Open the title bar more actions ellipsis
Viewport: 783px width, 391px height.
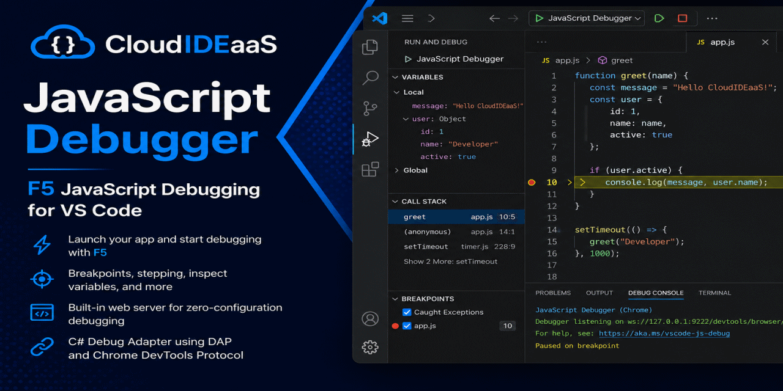712,18
